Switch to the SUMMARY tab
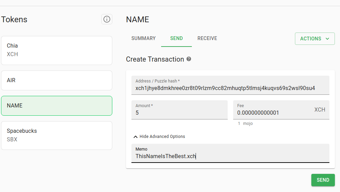 [x=144, y=38]
